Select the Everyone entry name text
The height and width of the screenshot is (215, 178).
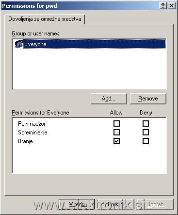(35, 44)
